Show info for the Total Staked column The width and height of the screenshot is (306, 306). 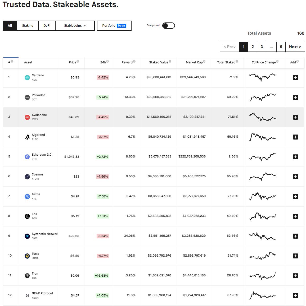click(237, 61)
